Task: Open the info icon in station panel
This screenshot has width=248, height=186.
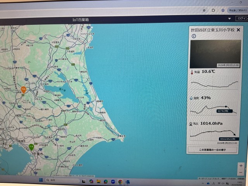Action: pos(194,36)
